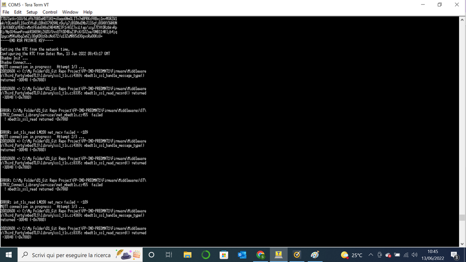Click the Tera Term taskbar icon

(278, 255)
